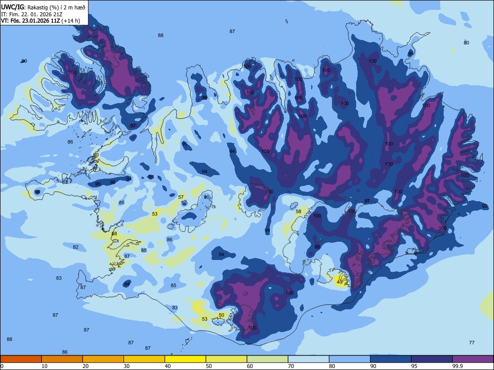Choose the golden 30–40 legend swatch
494x370 pixels.
click(x=144, y=359)
